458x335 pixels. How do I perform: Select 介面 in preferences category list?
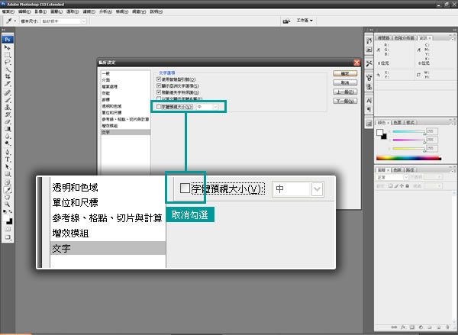coord(126,80)
